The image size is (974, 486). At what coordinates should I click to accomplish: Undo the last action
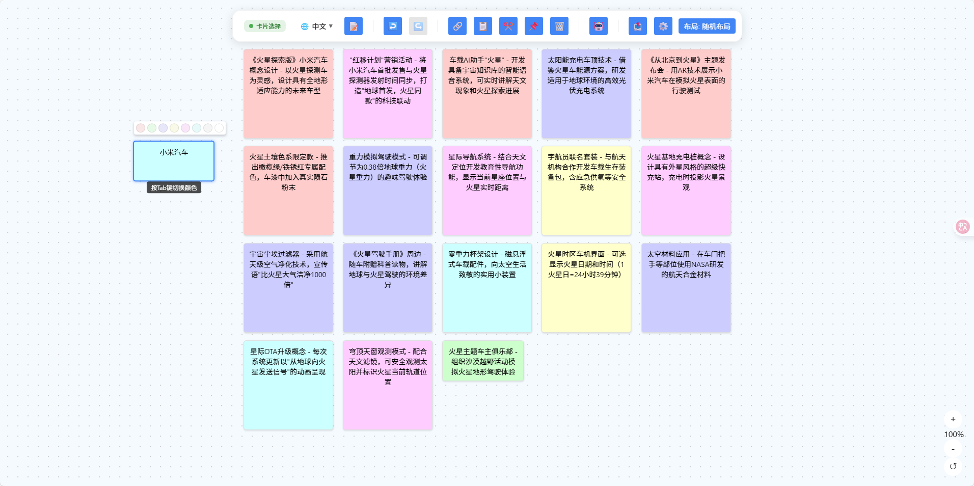tap(393, 26)
